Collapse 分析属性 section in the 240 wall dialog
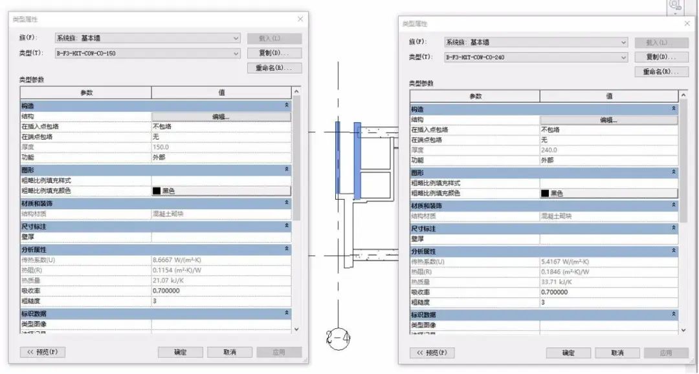This screenshot has width=699, height=374. (674, 251)
